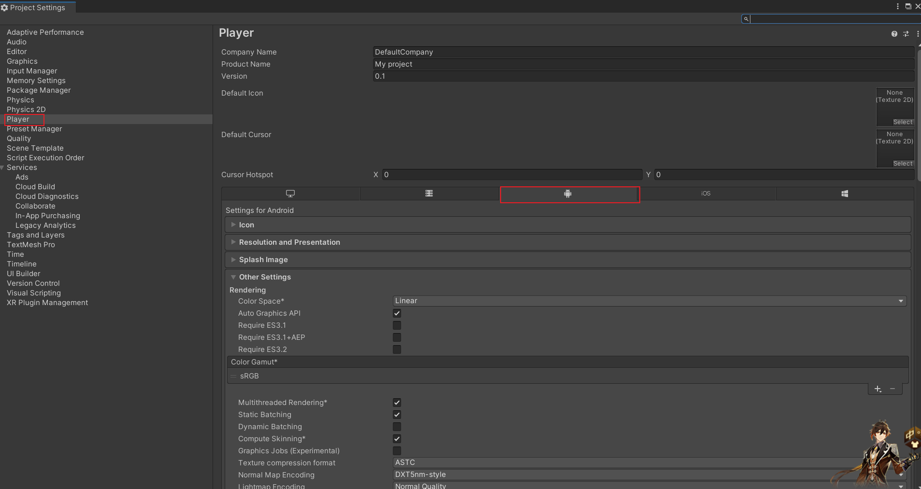
Task: Open the Color Space dropdown
Action: (649, 301)
